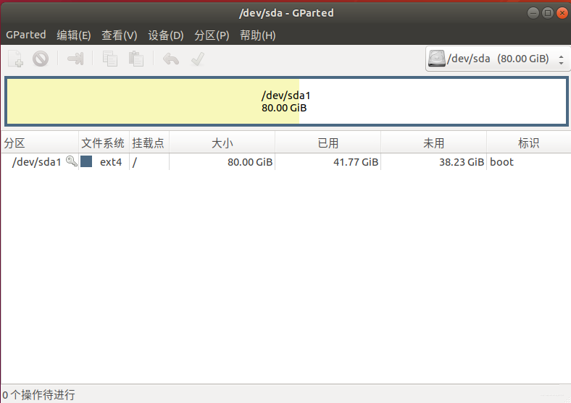Click the Undo last operation icon
The image size is (571, 403).
point(171,59)
